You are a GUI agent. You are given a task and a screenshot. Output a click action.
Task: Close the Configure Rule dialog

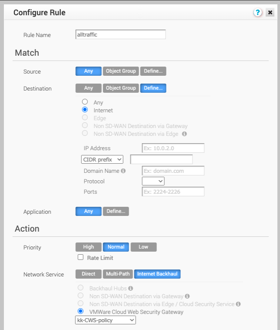270,13
